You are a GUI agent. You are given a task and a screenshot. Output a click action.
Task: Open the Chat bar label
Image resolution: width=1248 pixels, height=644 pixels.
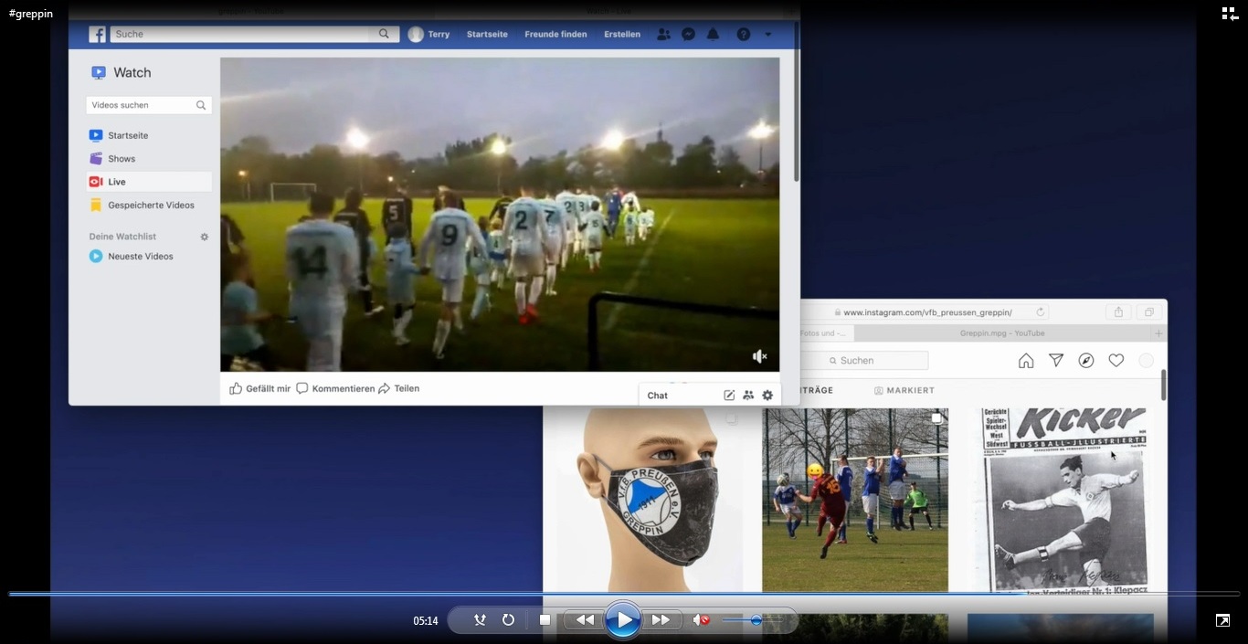[x=658, y=396]
